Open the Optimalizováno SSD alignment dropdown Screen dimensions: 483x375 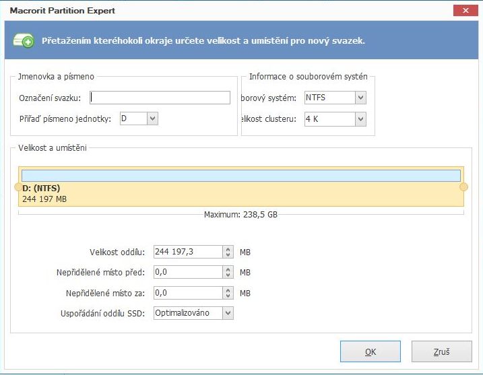pos(228,313)
